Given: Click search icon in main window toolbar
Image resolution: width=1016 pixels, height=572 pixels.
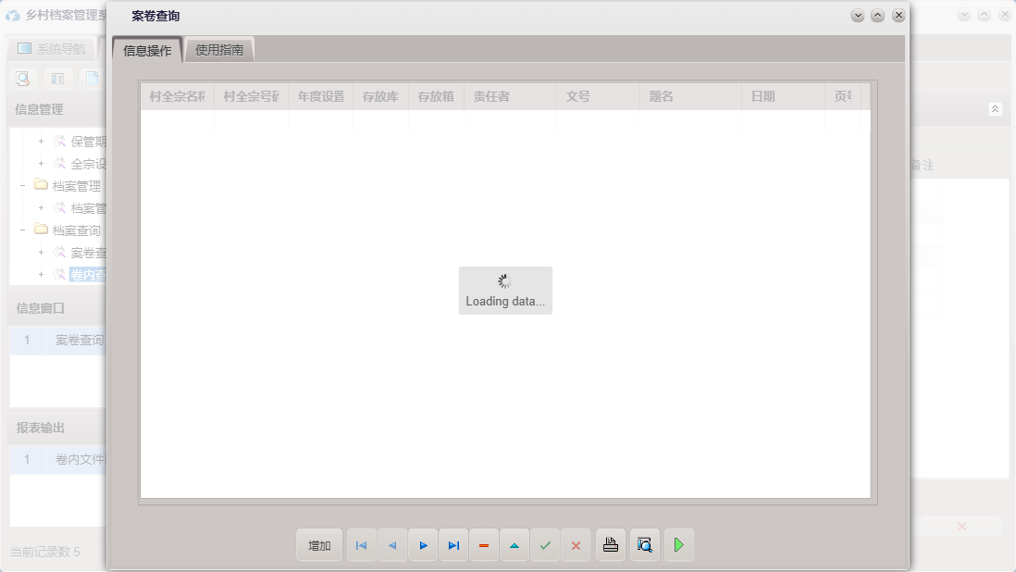Looking at the screenshot, I should tap(23, 79).
